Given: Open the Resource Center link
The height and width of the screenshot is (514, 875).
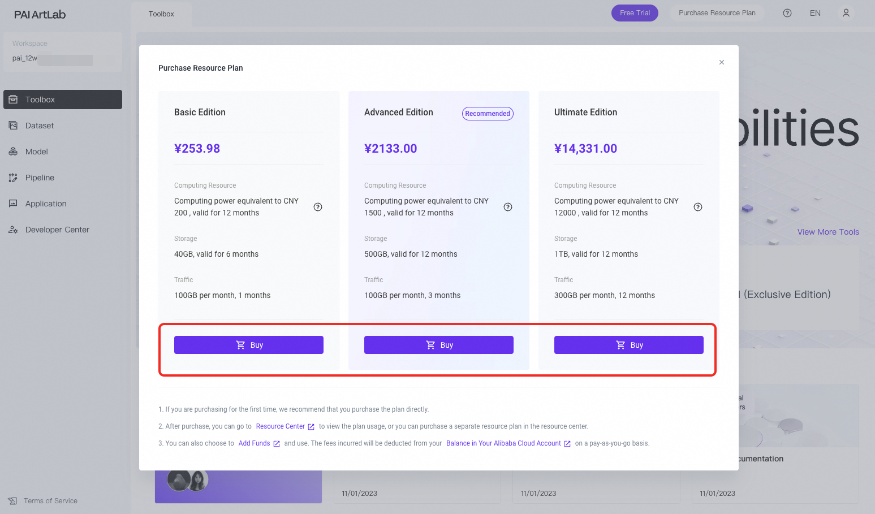Looking at the screenshot, I should [281, 426].
